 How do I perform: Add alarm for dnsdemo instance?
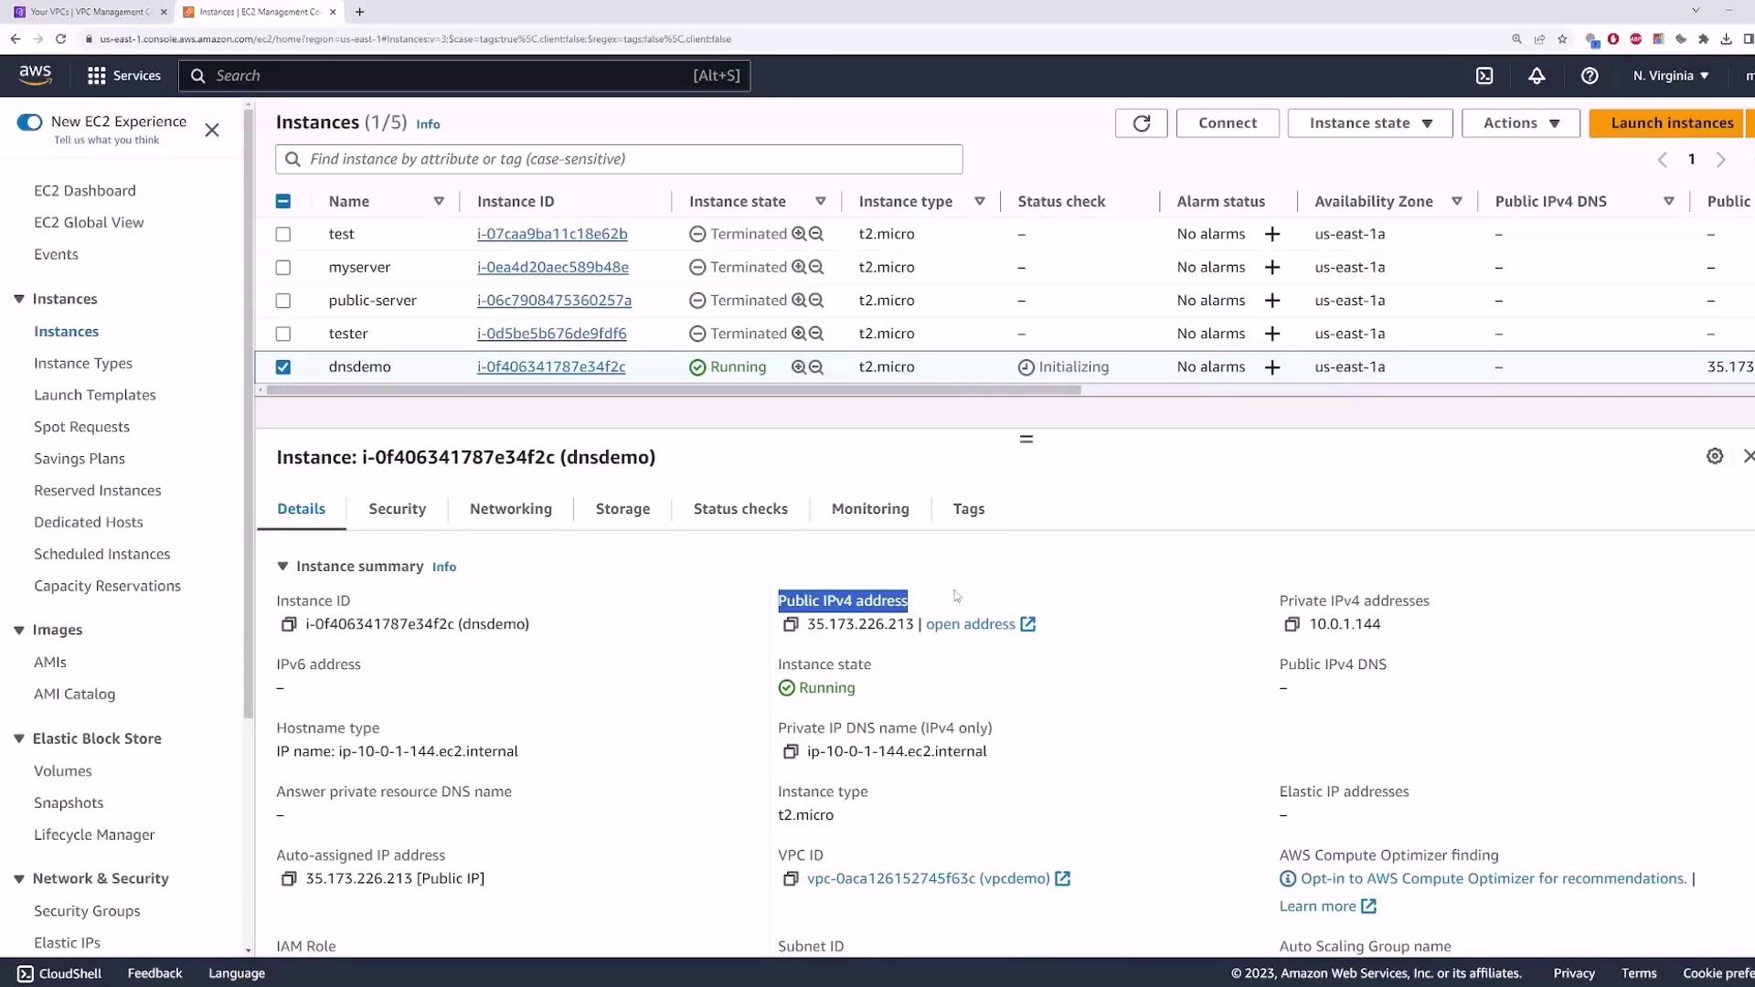(1271, 367)
